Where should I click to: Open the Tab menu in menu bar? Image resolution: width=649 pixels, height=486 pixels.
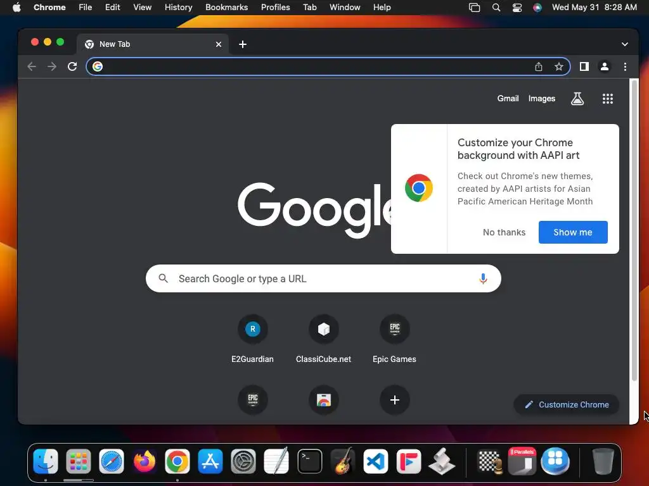309,8
